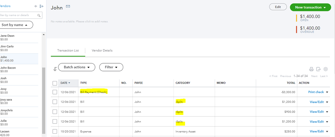Click the print list printer icon
The image size is (335, 137).
[311, 69]
